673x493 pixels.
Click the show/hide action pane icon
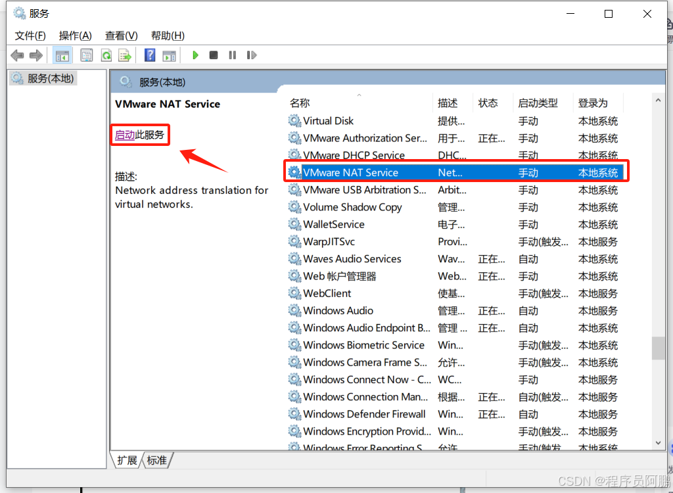169,55
